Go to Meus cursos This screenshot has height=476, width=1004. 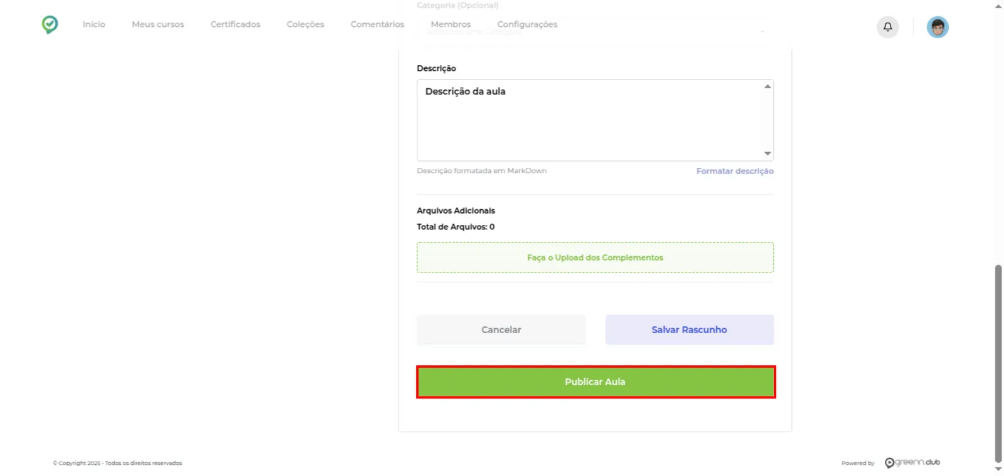(x=158, y=24)
